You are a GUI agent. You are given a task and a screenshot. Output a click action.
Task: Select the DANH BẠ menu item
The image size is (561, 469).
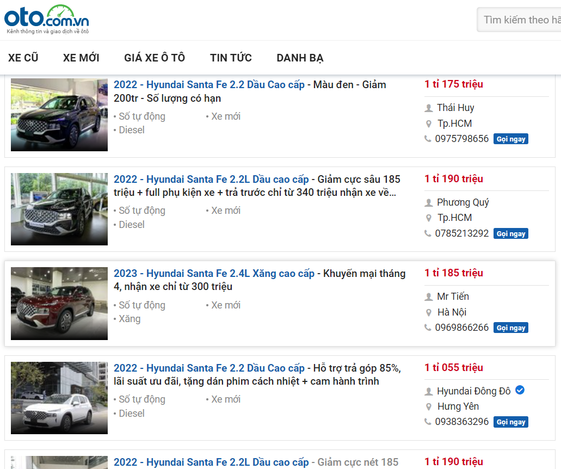(x=300, y=58)
